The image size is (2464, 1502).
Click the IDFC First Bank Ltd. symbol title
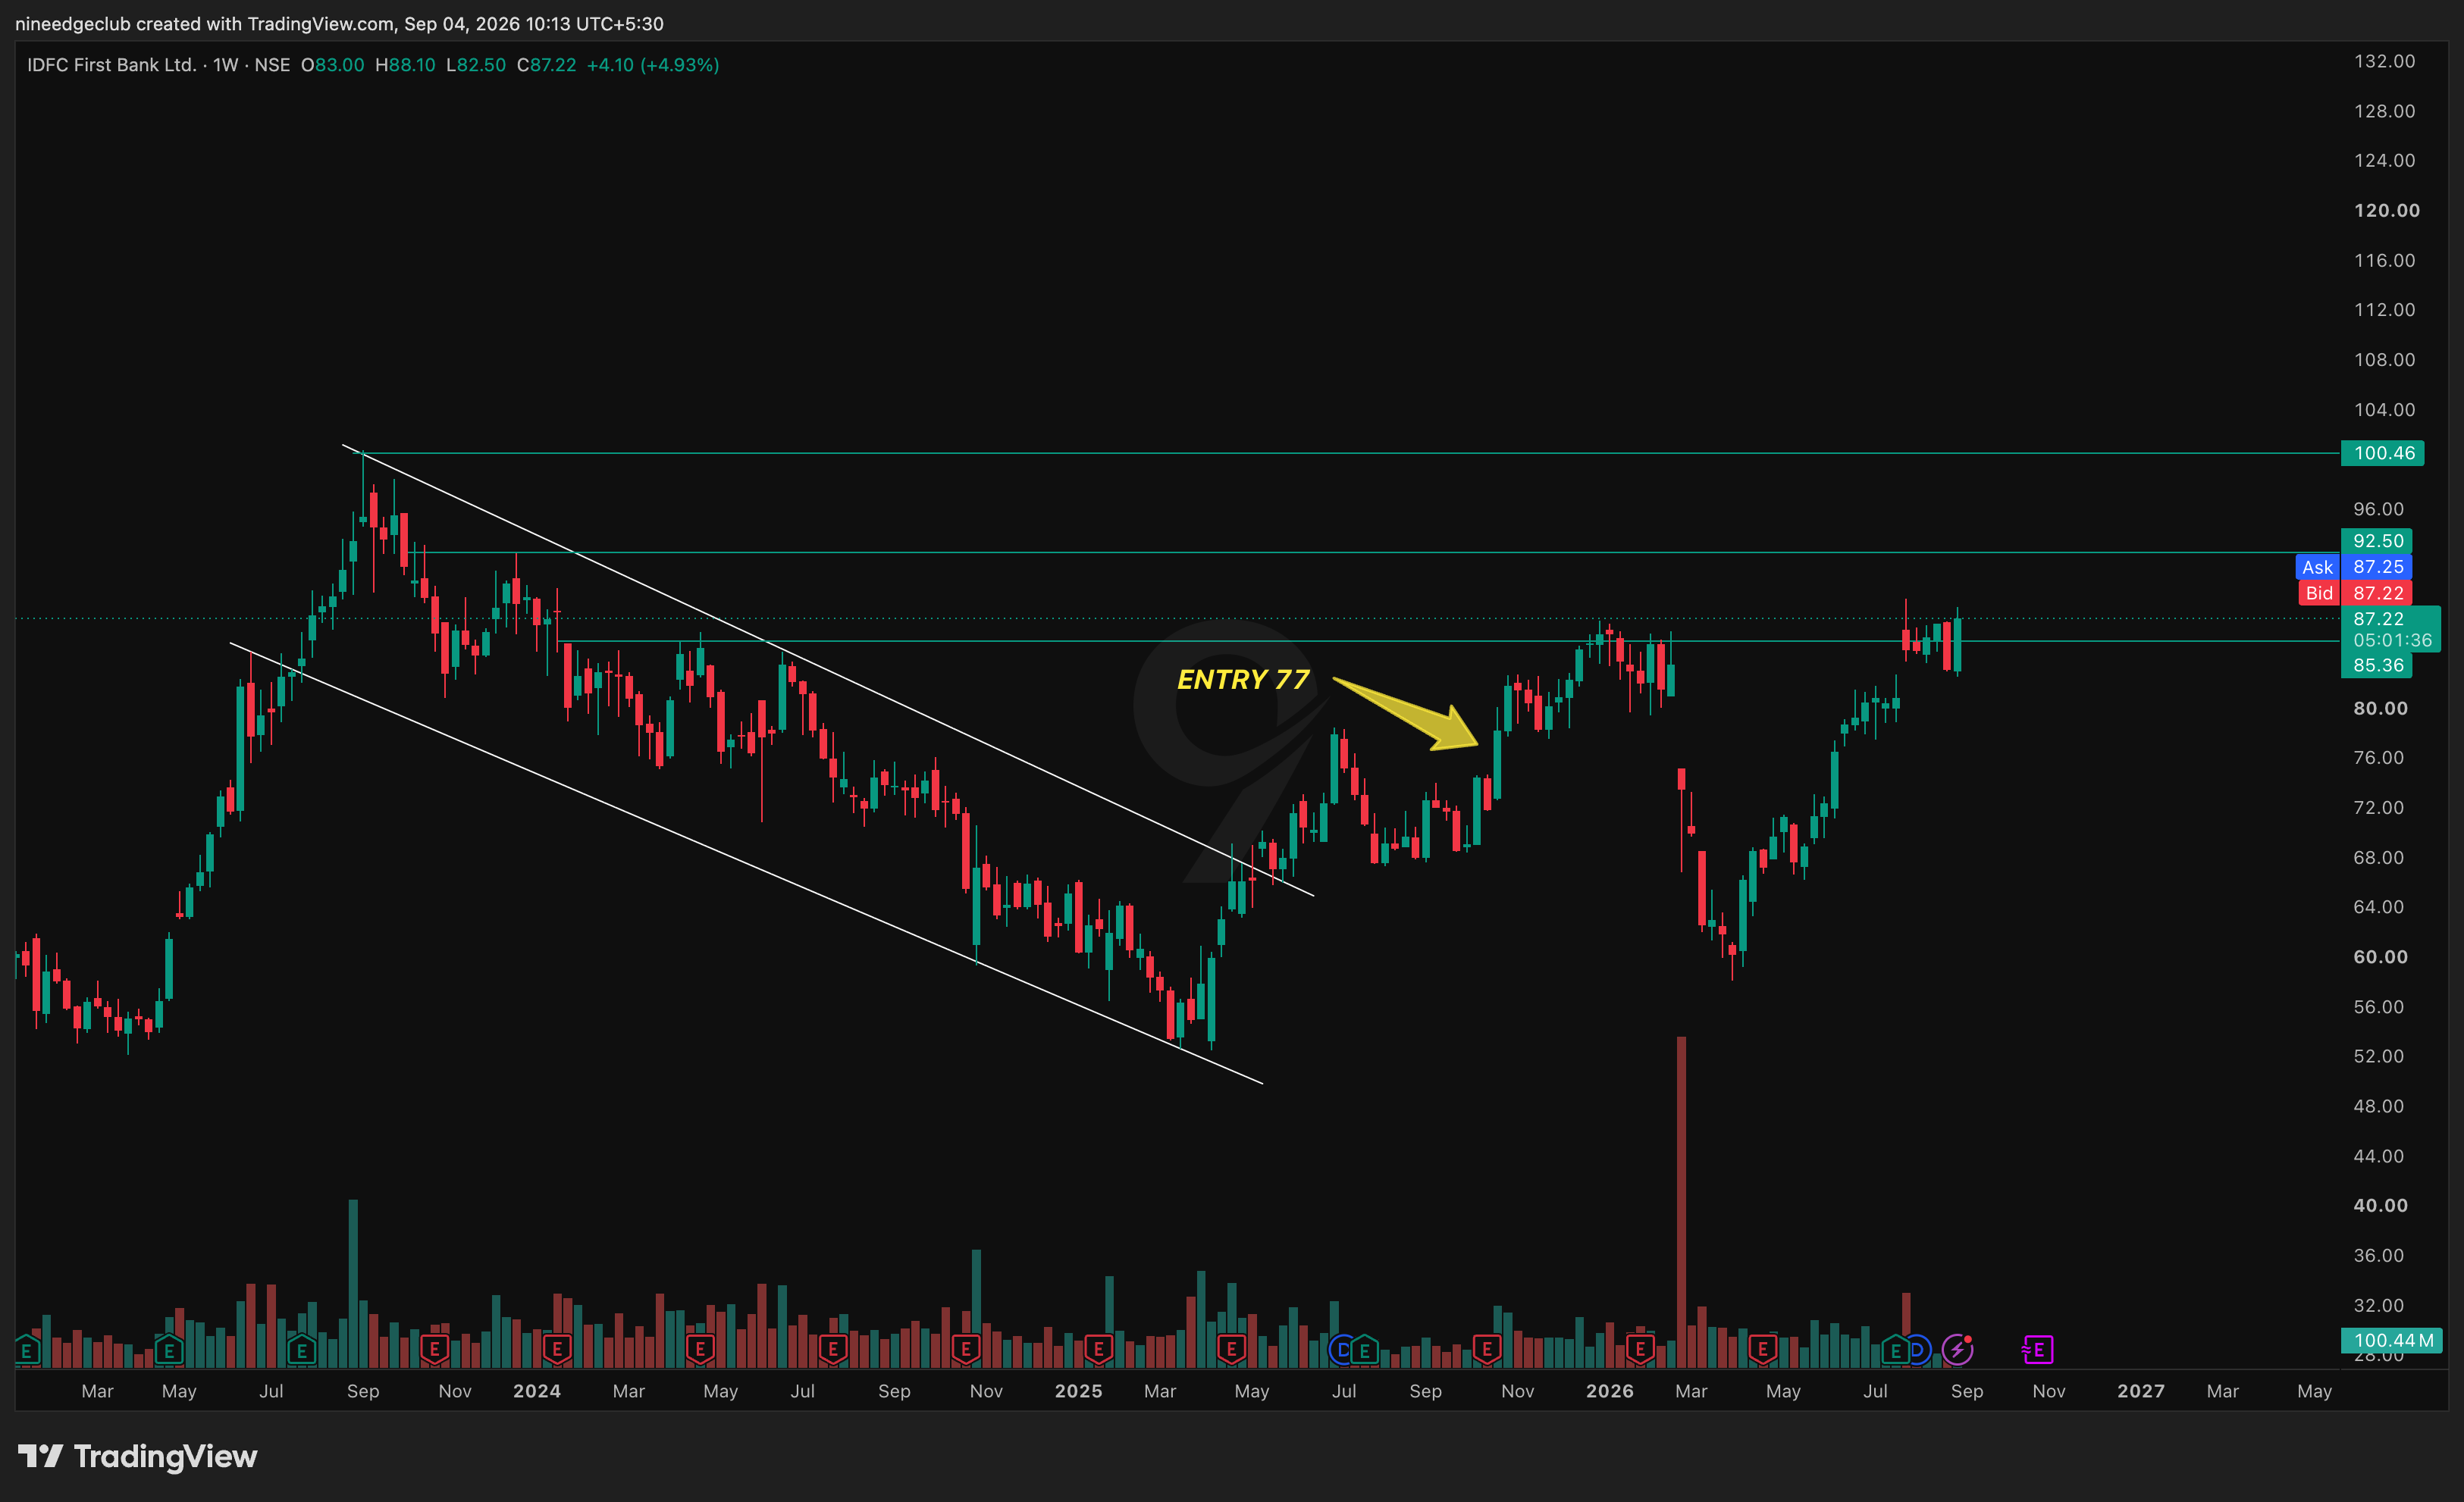[x=112, y=65]
